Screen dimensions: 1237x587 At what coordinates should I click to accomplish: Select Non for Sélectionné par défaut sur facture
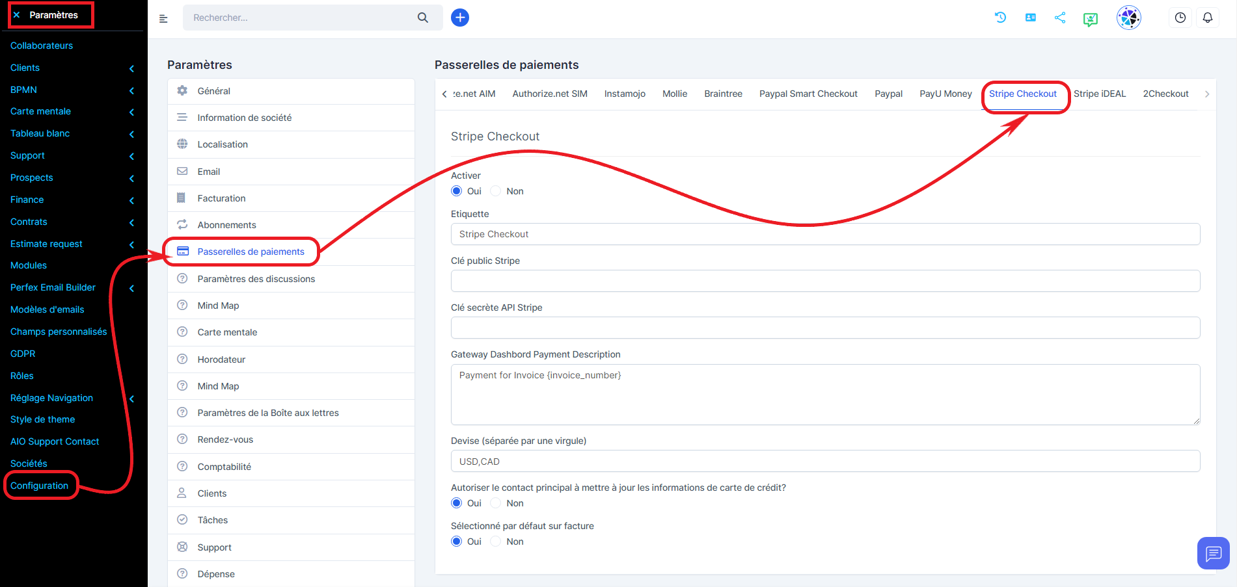496,541
